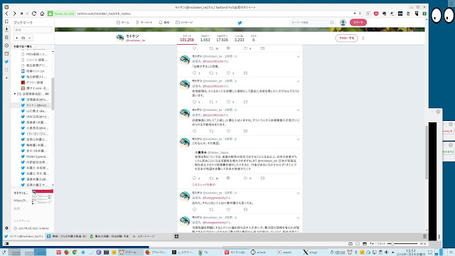Open the address bar history dropdown
This screenshot has width=455, height=256.
click(355, 14)
